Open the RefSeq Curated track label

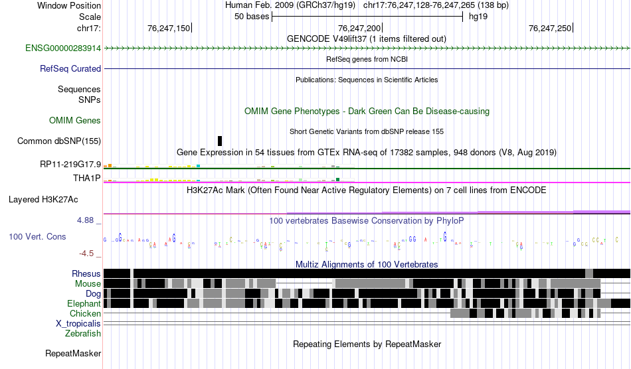tap(70, 69)
